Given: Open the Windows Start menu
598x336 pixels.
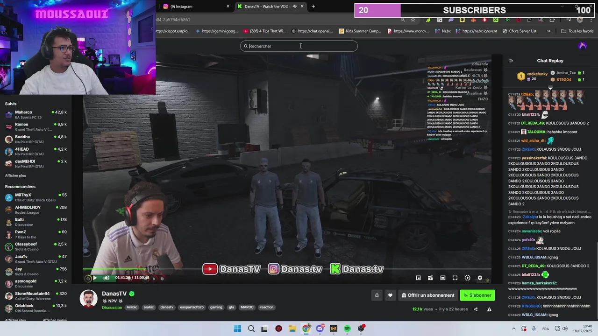Looking at the screenshot, I should [237, 329].
